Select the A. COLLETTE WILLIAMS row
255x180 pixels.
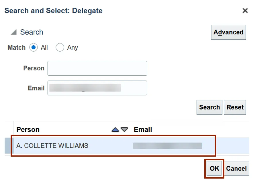click(x=52, y=146)
